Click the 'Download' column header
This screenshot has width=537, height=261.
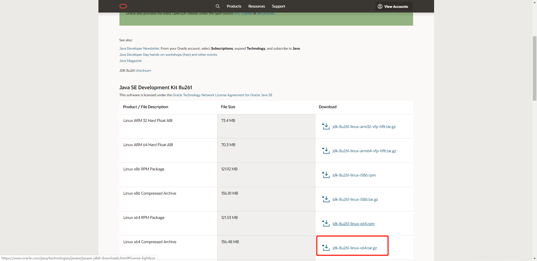pyautogui.click(x=328, y=107)
